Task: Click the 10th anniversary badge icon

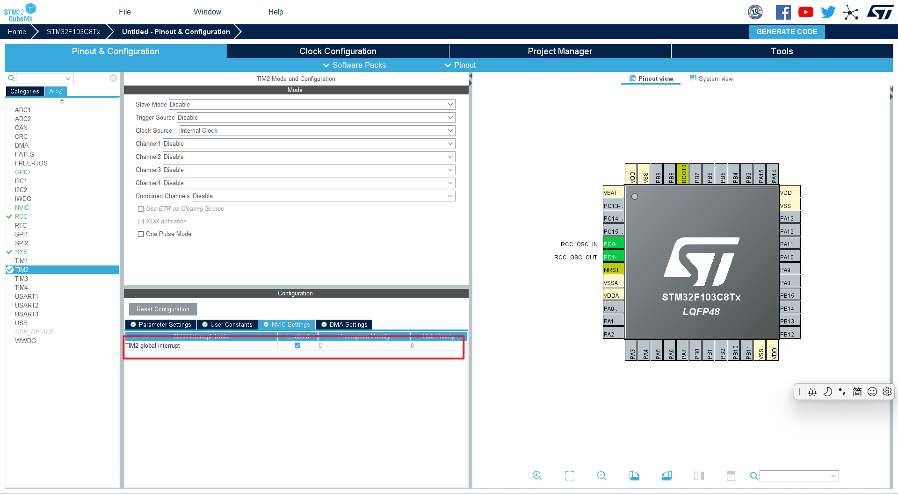Action: (755, 12)
